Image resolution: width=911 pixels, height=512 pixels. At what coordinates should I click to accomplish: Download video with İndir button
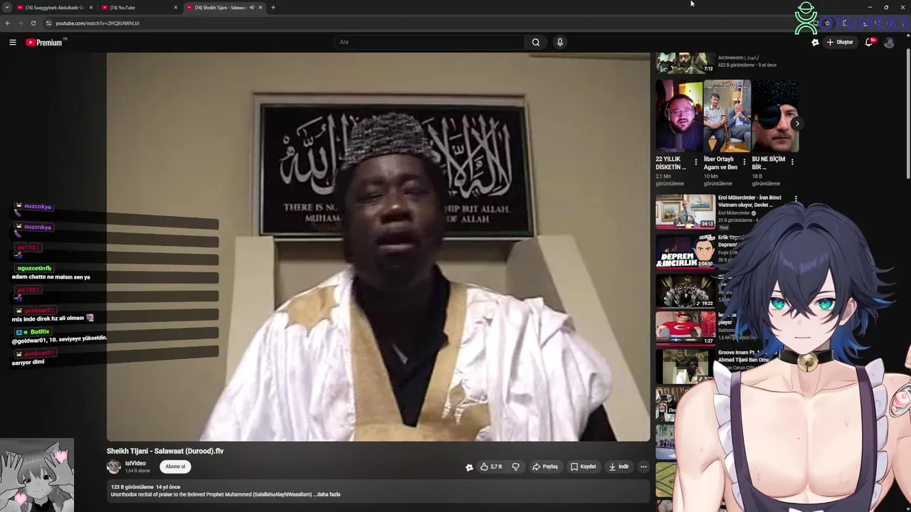pos(618,466)
